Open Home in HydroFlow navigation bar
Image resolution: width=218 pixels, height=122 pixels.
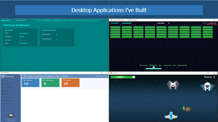tap(38, 20)
